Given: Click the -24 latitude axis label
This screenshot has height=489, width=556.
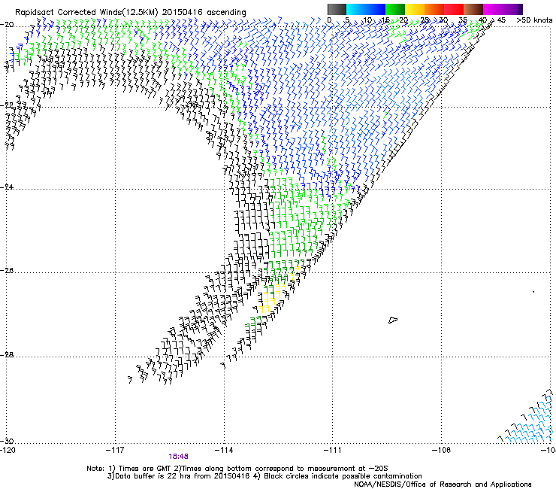Looking at the screenshot, I should [x=7, y=187].
